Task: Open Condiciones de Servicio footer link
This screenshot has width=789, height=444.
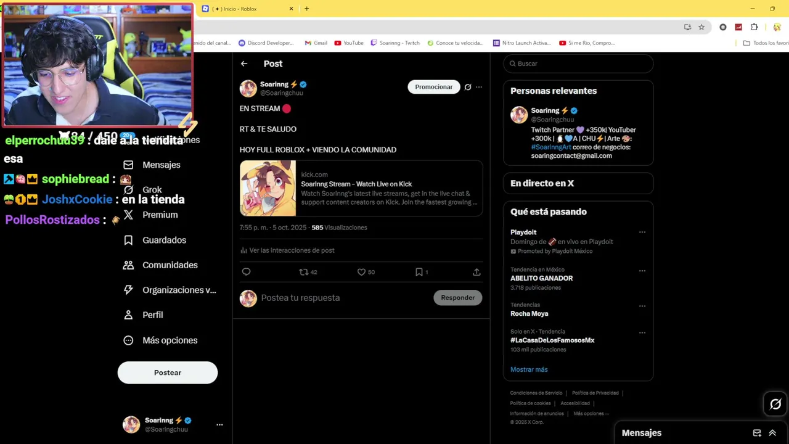Action: tap(536, 393)
